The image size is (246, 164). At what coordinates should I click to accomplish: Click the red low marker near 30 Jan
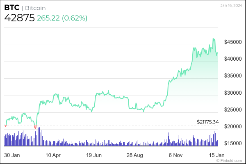tap(5, 126)
